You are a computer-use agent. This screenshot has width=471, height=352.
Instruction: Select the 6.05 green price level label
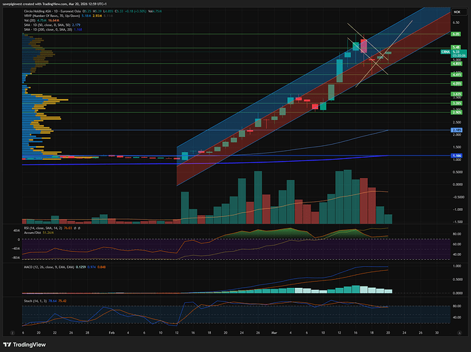(x=455, y=33)
